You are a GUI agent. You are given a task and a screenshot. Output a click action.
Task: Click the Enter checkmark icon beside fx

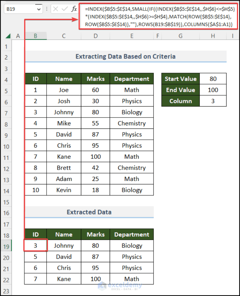[64, 9]
